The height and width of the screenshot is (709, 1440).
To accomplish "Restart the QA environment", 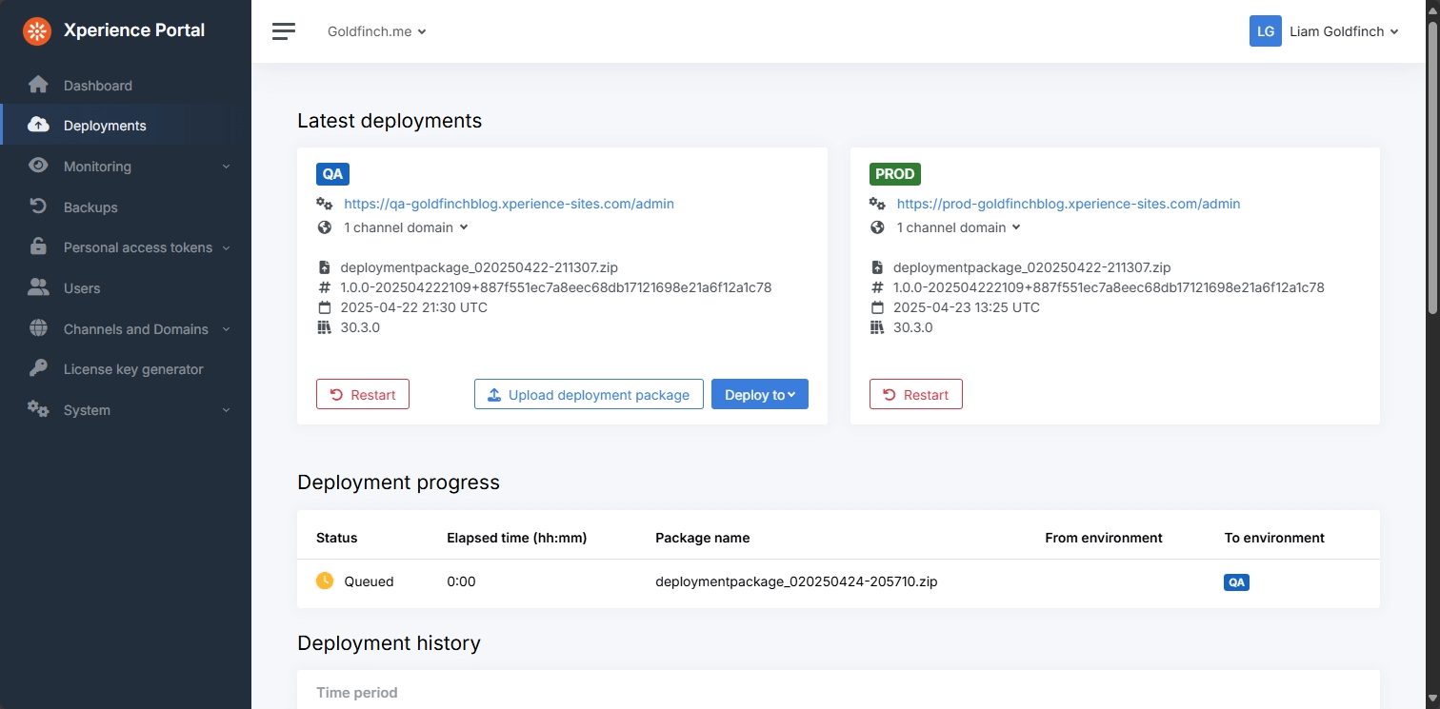I will pyautogui.click(x=363, y=395).
